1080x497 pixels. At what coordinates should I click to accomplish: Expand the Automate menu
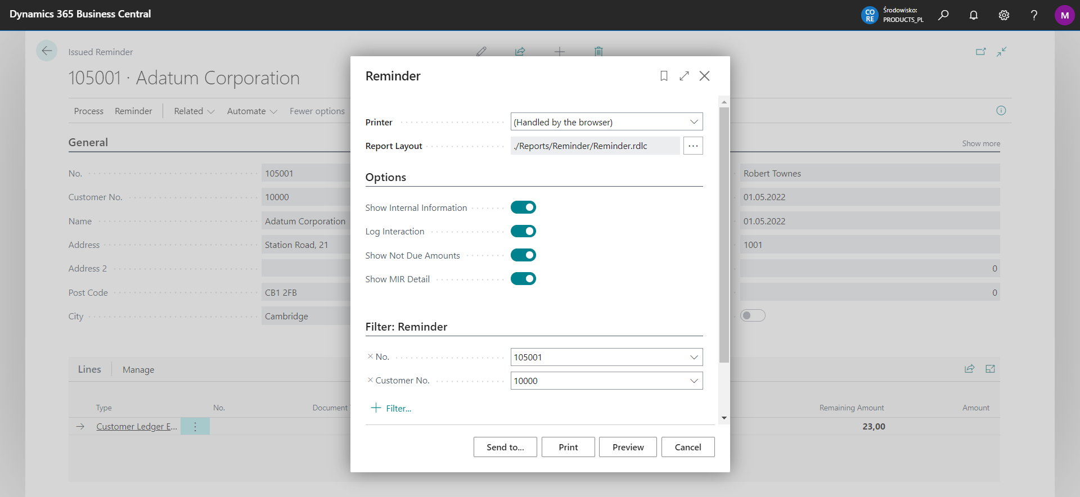tap(252, 111)
